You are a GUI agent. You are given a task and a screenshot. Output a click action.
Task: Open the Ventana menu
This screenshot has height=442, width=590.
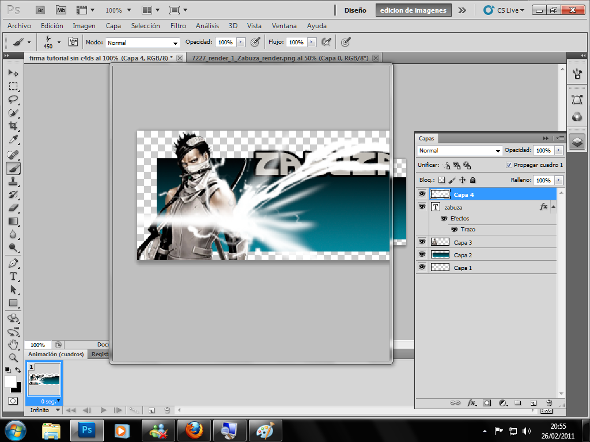click(284, 25)
